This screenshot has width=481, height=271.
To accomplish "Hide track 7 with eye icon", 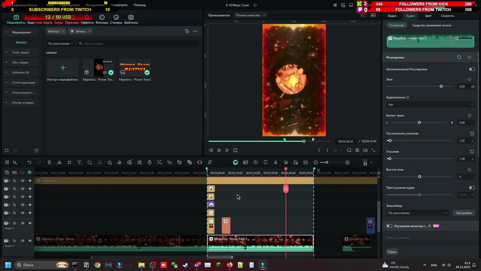I will point(30,189).
